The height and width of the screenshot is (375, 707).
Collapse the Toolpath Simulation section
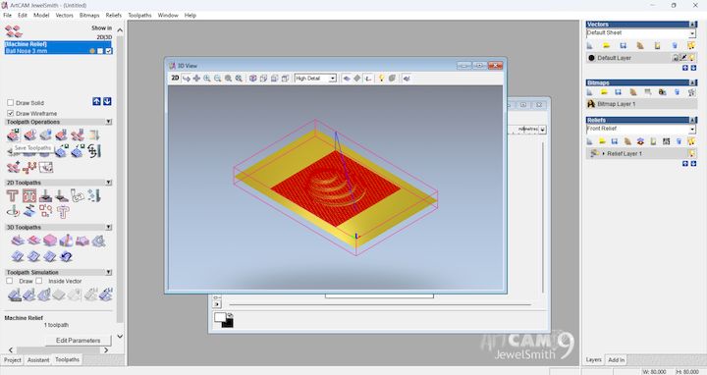click(x=109, y=272)
